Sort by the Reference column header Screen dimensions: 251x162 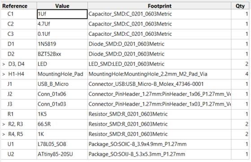[x=19, y=6]
